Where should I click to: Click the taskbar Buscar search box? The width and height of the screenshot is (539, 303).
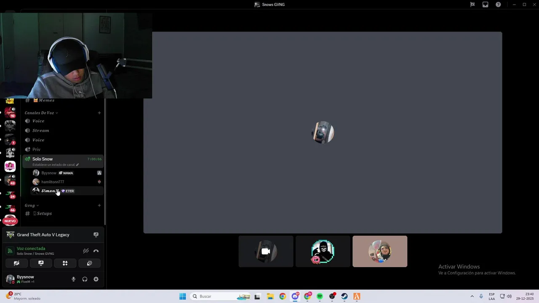coord(221,296)
